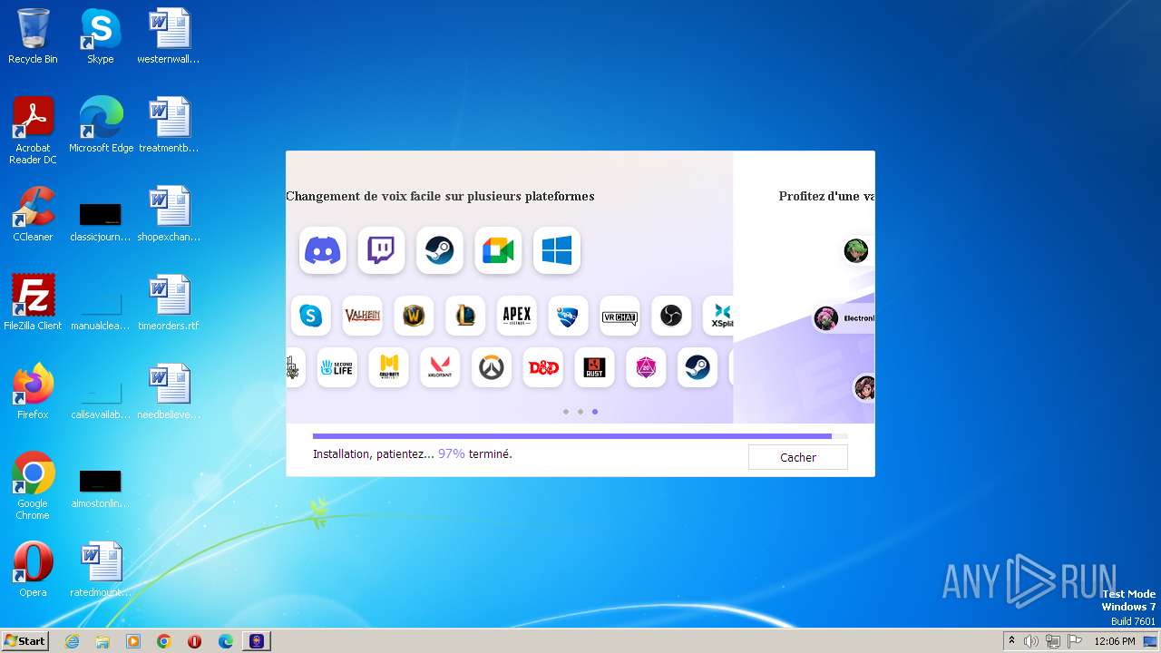The image size is (1161, 653).
Task: Show hidden system tray icons
Action: click(x=1011, y=641)
